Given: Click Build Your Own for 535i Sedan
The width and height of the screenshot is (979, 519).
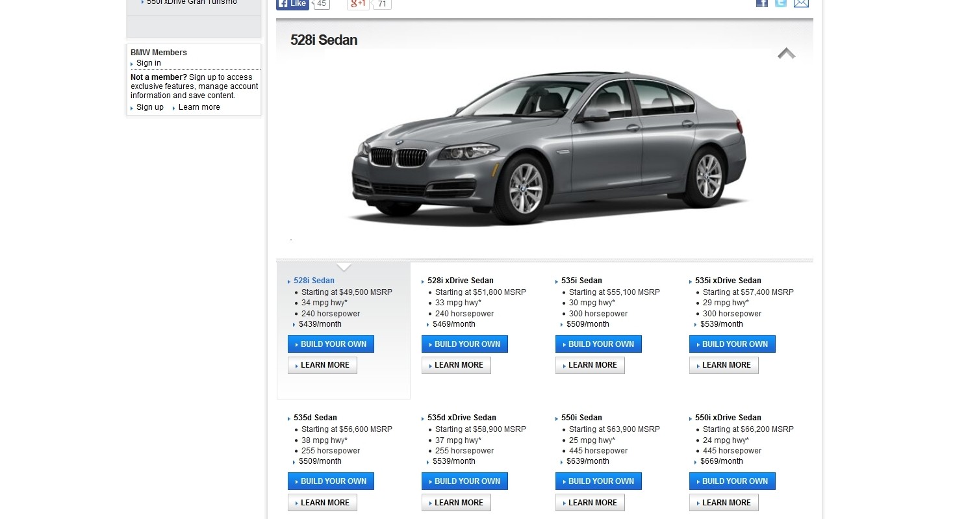Looking at the screenshot, I should click(598, 344).
